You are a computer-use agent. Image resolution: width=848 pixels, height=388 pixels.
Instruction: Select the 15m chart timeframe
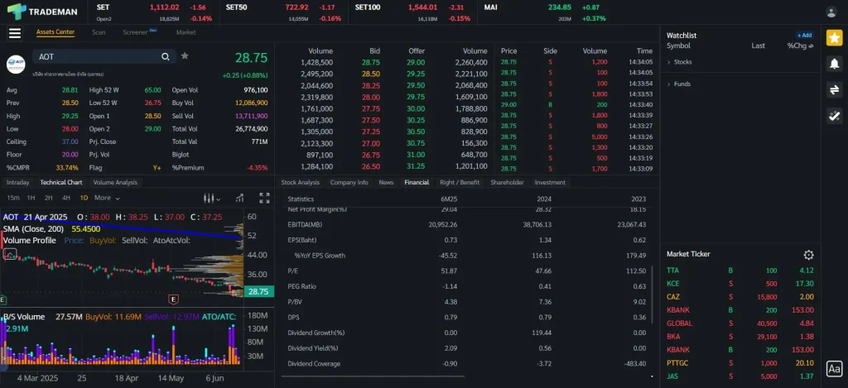coord(13,198)
